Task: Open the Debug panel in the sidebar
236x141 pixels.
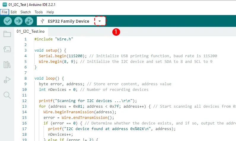Action: 7,80
